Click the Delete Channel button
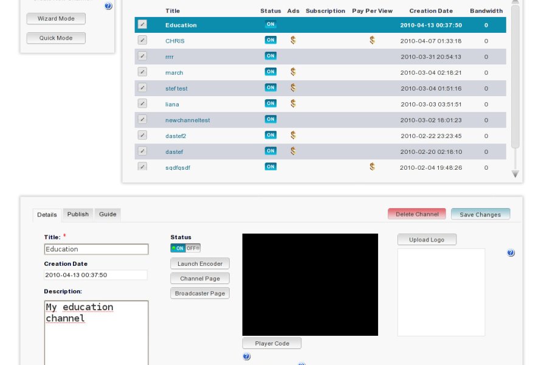Viewport: 547px width, 365px height. [x=416, y=214]
